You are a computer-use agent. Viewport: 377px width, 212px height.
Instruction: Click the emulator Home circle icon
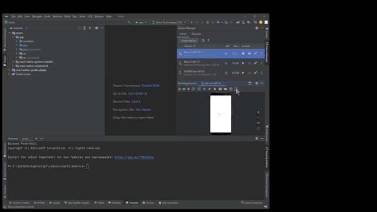(x=210, y=89)
